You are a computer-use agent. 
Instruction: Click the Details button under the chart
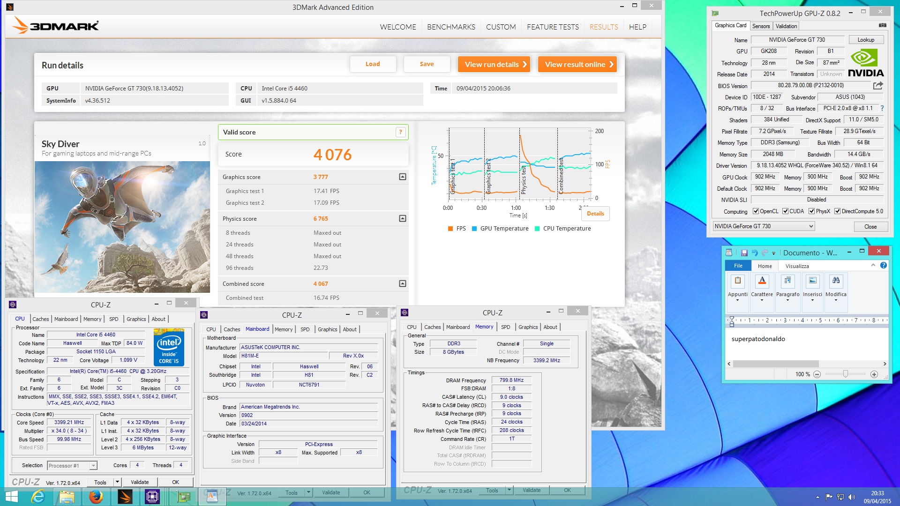pyautogui.click(x=595, y=214)
